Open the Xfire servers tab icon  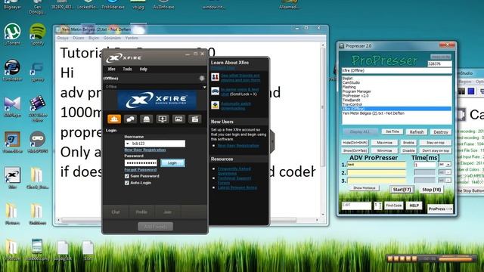146,119
